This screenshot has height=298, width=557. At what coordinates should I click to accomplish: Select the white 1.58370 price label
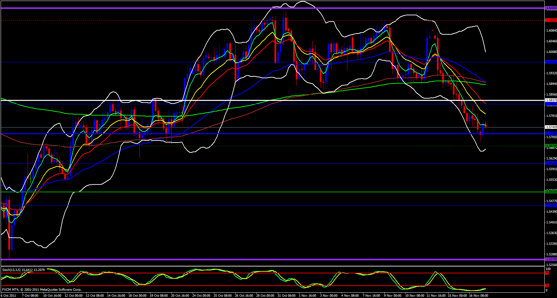[x=551, y=100]
